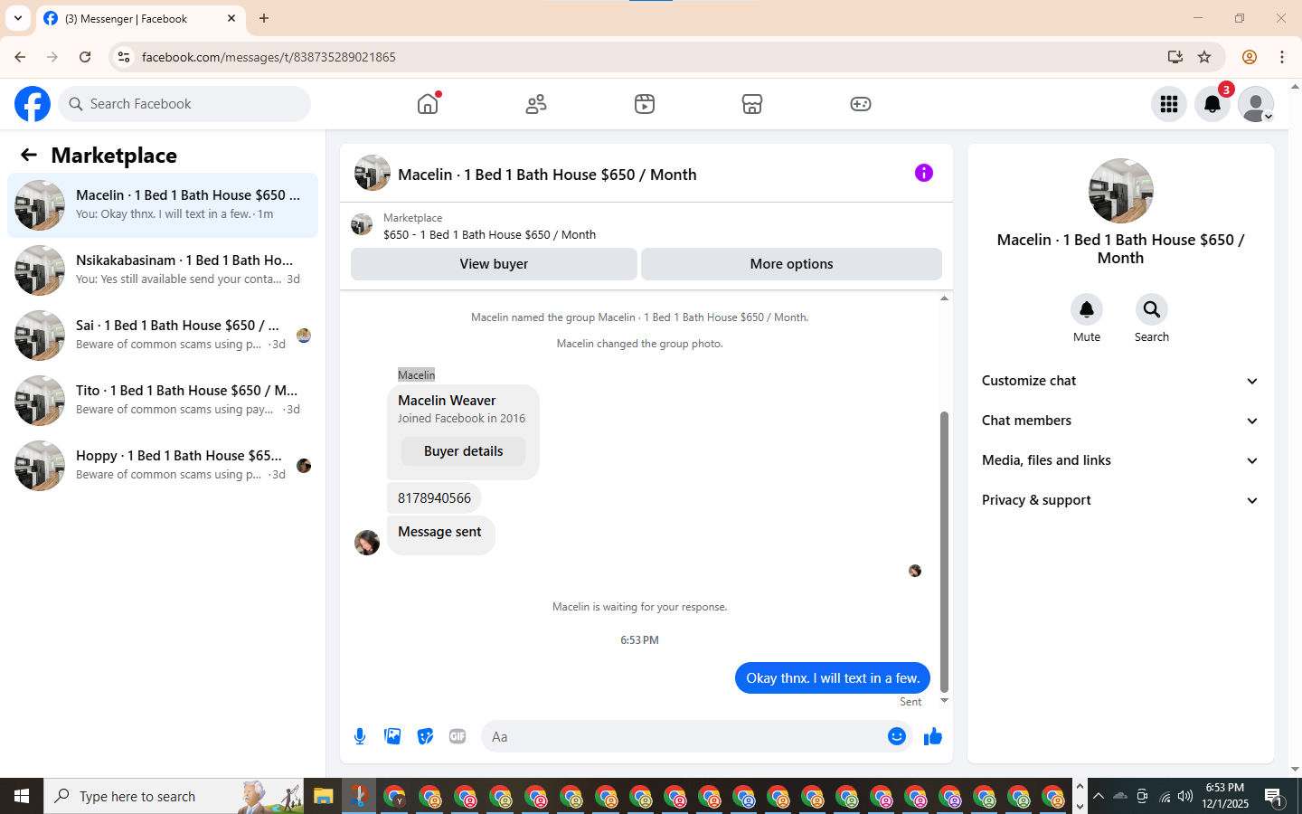Open a new browser tab
Screen dimensions: 1302x814
point(264,18)
